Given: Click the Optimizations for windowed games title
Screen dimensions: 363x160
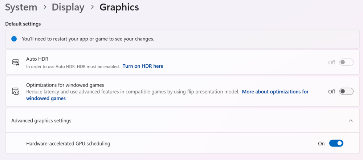Looking at the screenshot, I should (x=65, y=85).
